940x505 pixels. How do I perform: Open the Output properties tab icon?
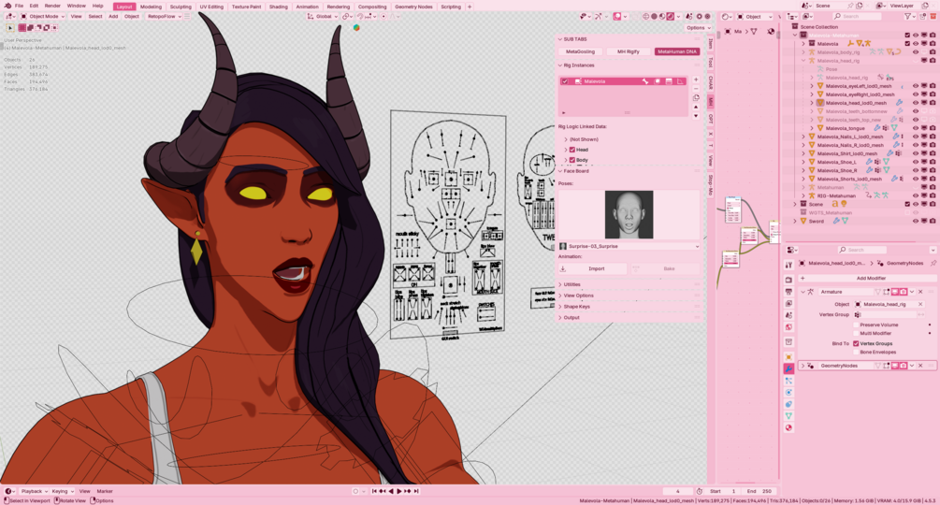click(788, 292)
